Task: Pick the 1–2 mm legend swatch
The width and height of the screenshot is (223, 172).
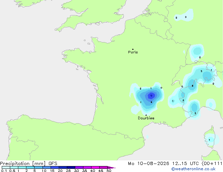Action: [22, 167]
